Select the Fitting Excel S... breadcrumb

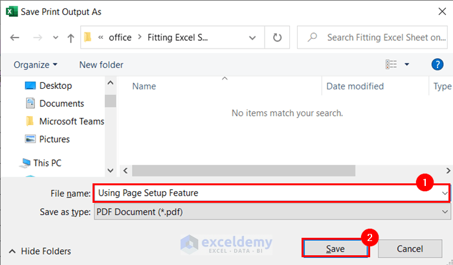click(177, 38)
